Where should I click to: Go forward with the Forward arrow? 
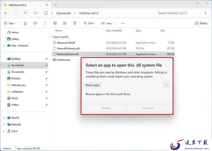coord(16,13)
